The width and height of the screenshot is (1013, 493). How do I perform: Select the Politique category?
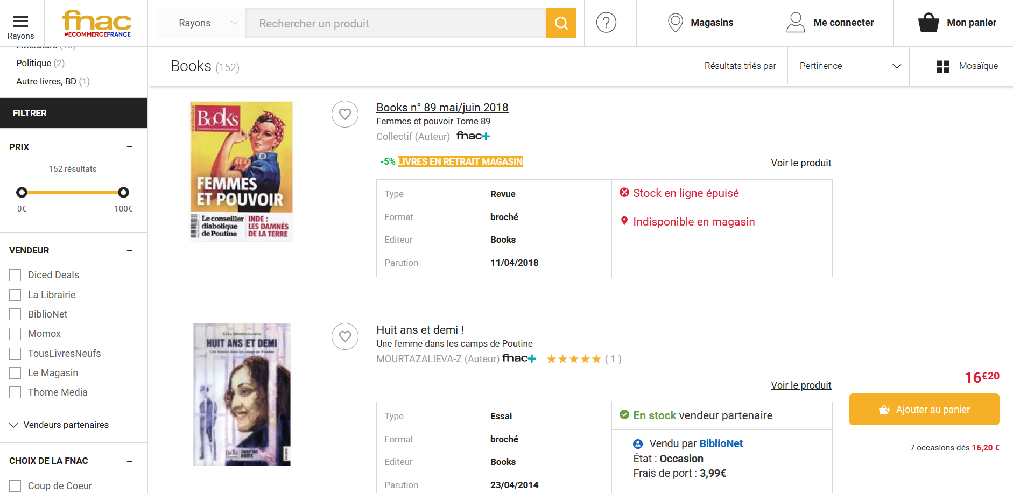point(34,63)
